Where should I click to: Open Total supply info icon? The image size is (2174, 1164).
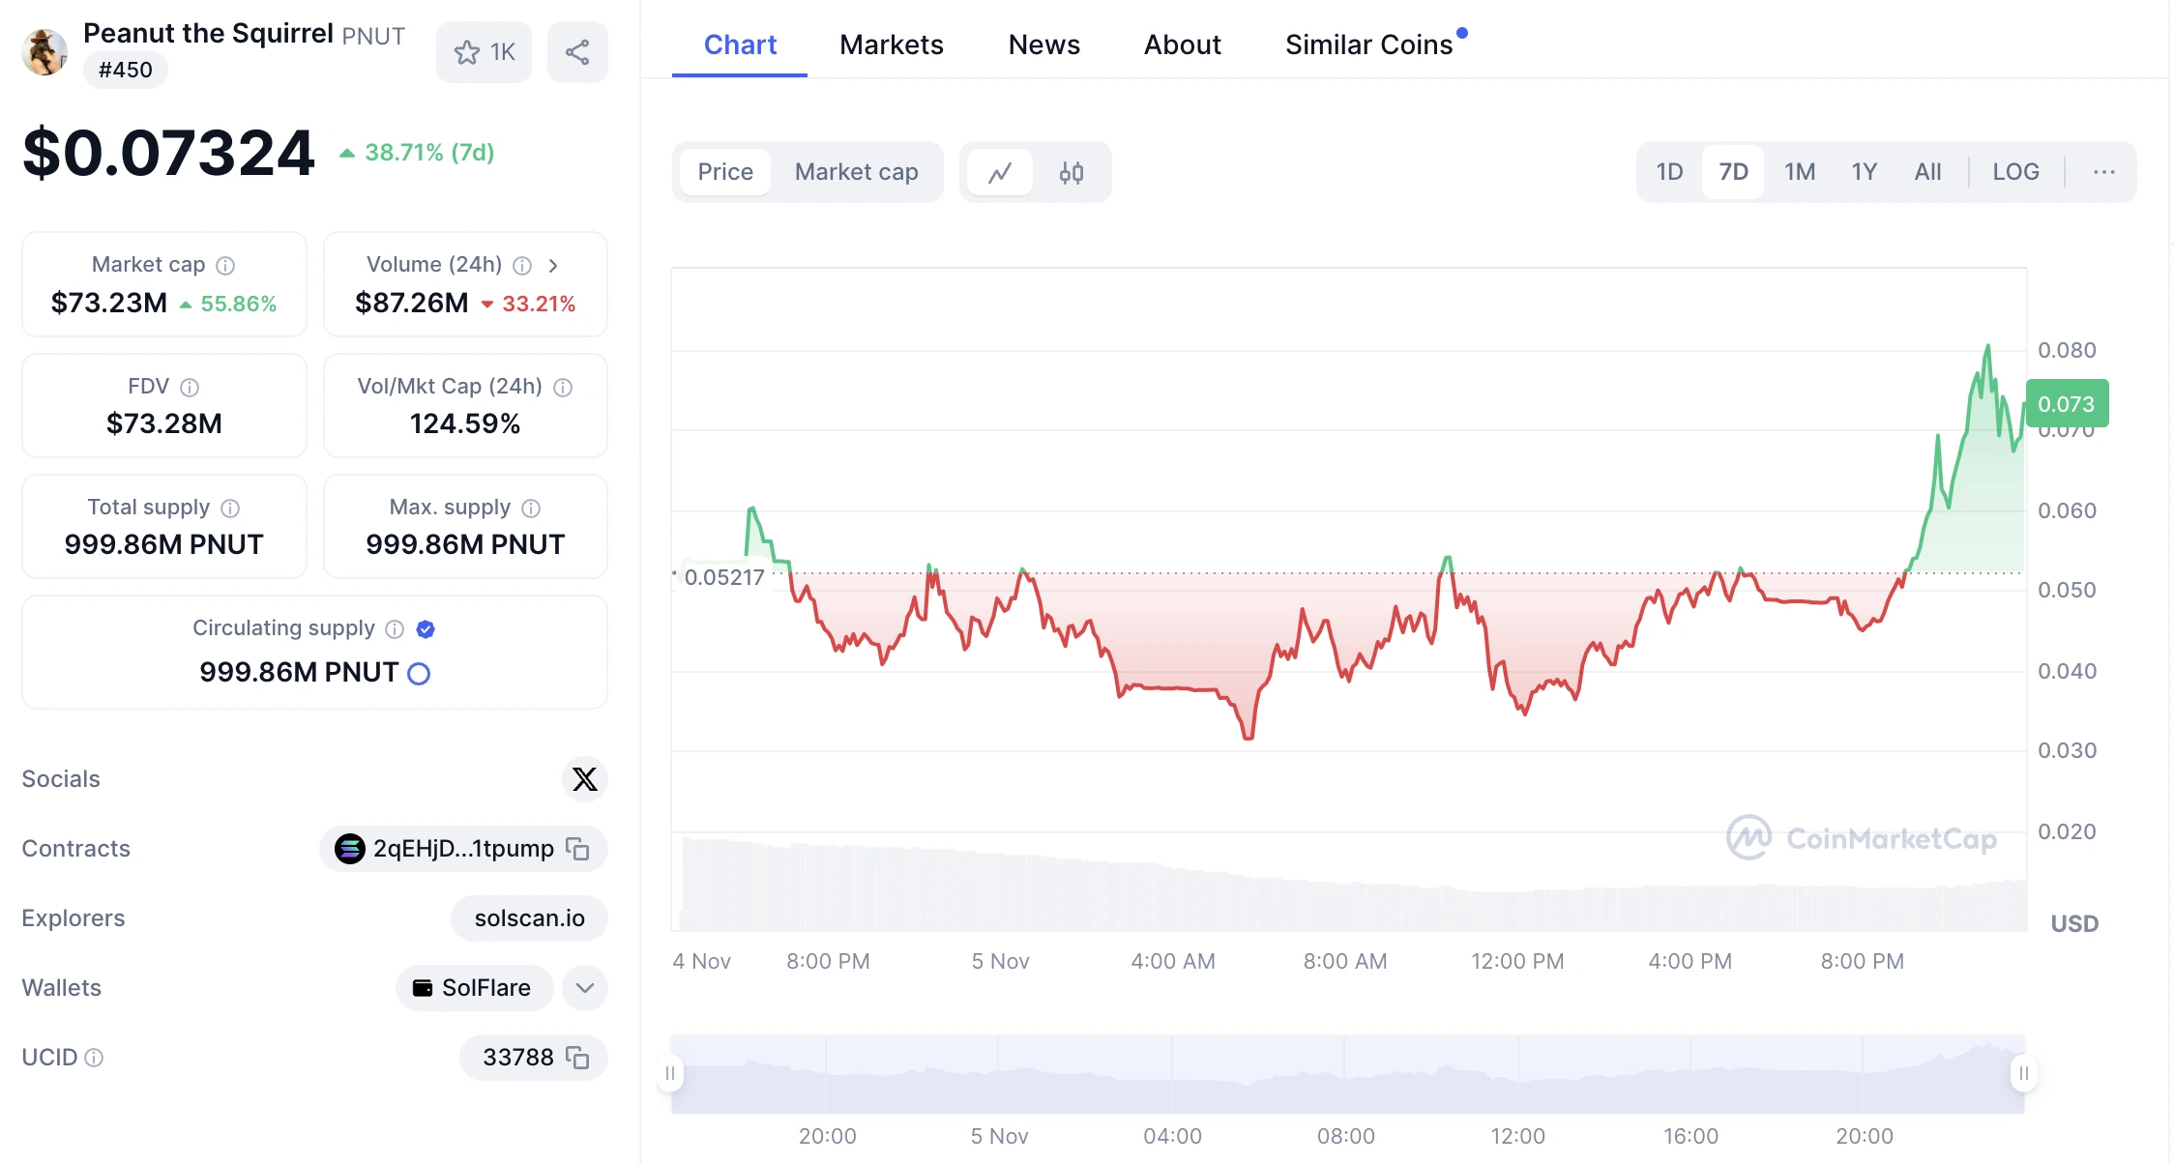[x=230, y=508]
